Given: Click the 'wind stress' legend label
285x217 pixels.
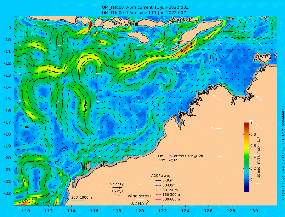Looking at the screenshot, I should (x=140, y=196).
